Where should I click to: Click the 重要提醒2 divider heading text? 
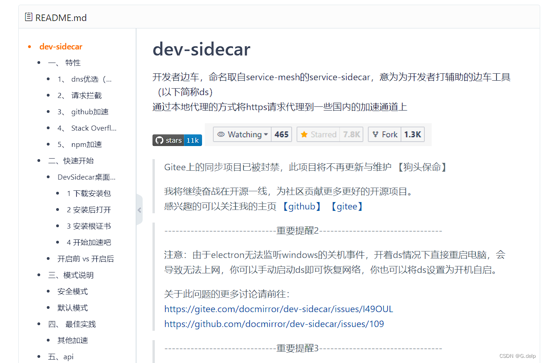297,230
